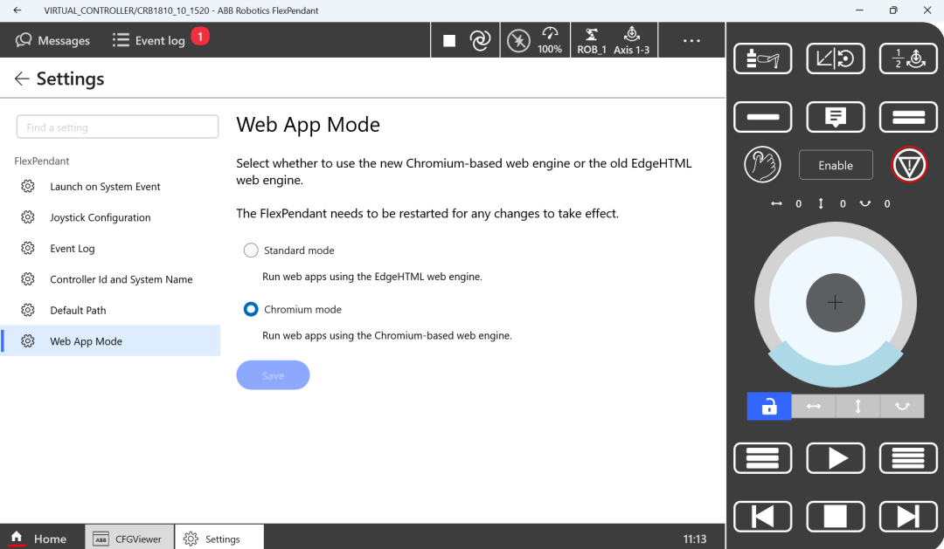Click the hand hold-to-run icon

pyautogui.click(x=762, y=165)
